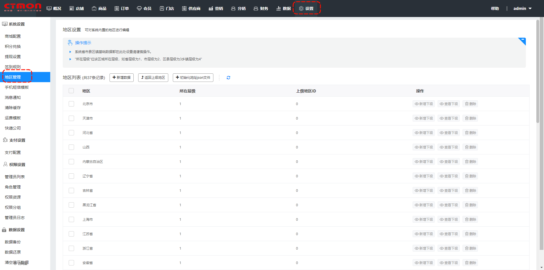Go to 运费模板 in the sidebar
Image resolution: width=544 pixels, height=270 pixels.
point(13,118)
